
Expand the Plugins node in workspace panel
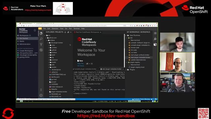tap(133, 70)
